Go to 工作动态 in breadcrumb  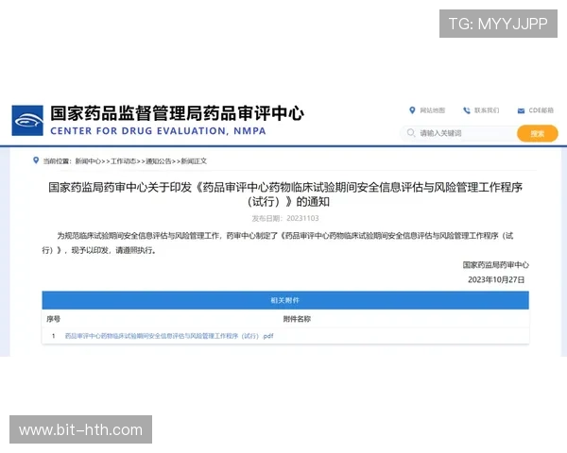123,161
